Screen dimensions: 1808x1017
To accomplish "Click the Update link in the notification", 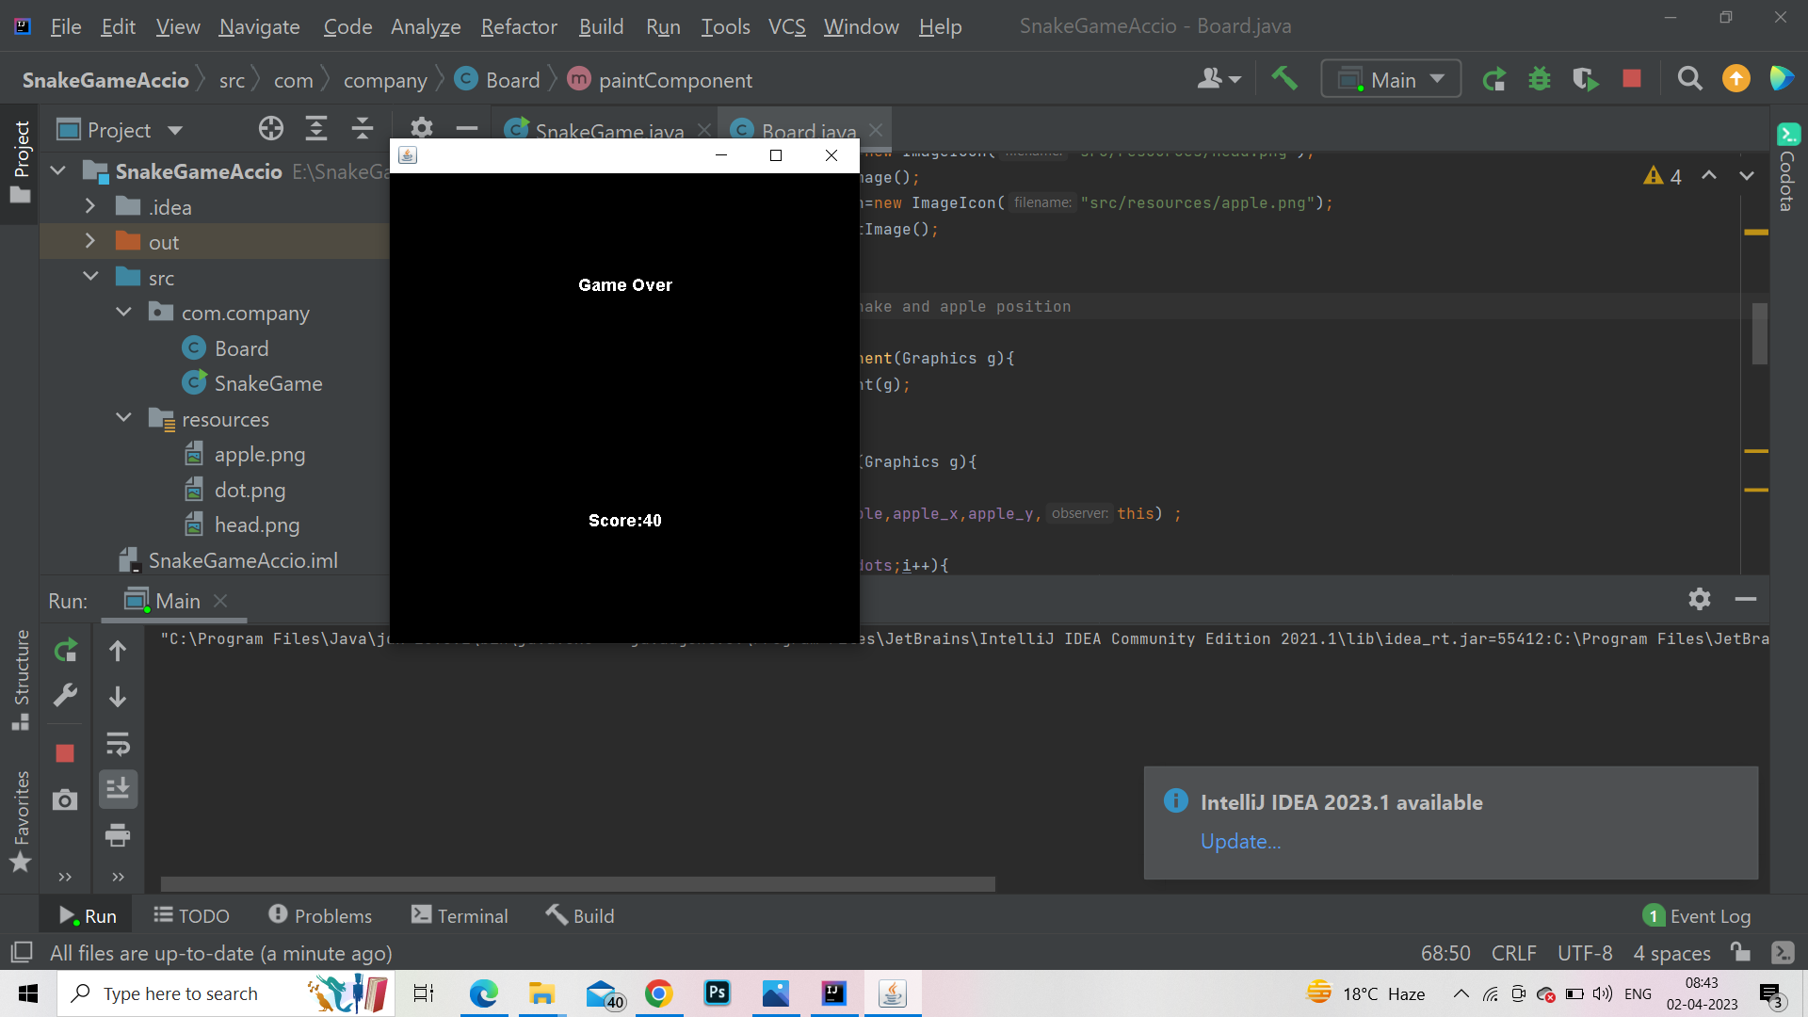I will coord(1239,841).
